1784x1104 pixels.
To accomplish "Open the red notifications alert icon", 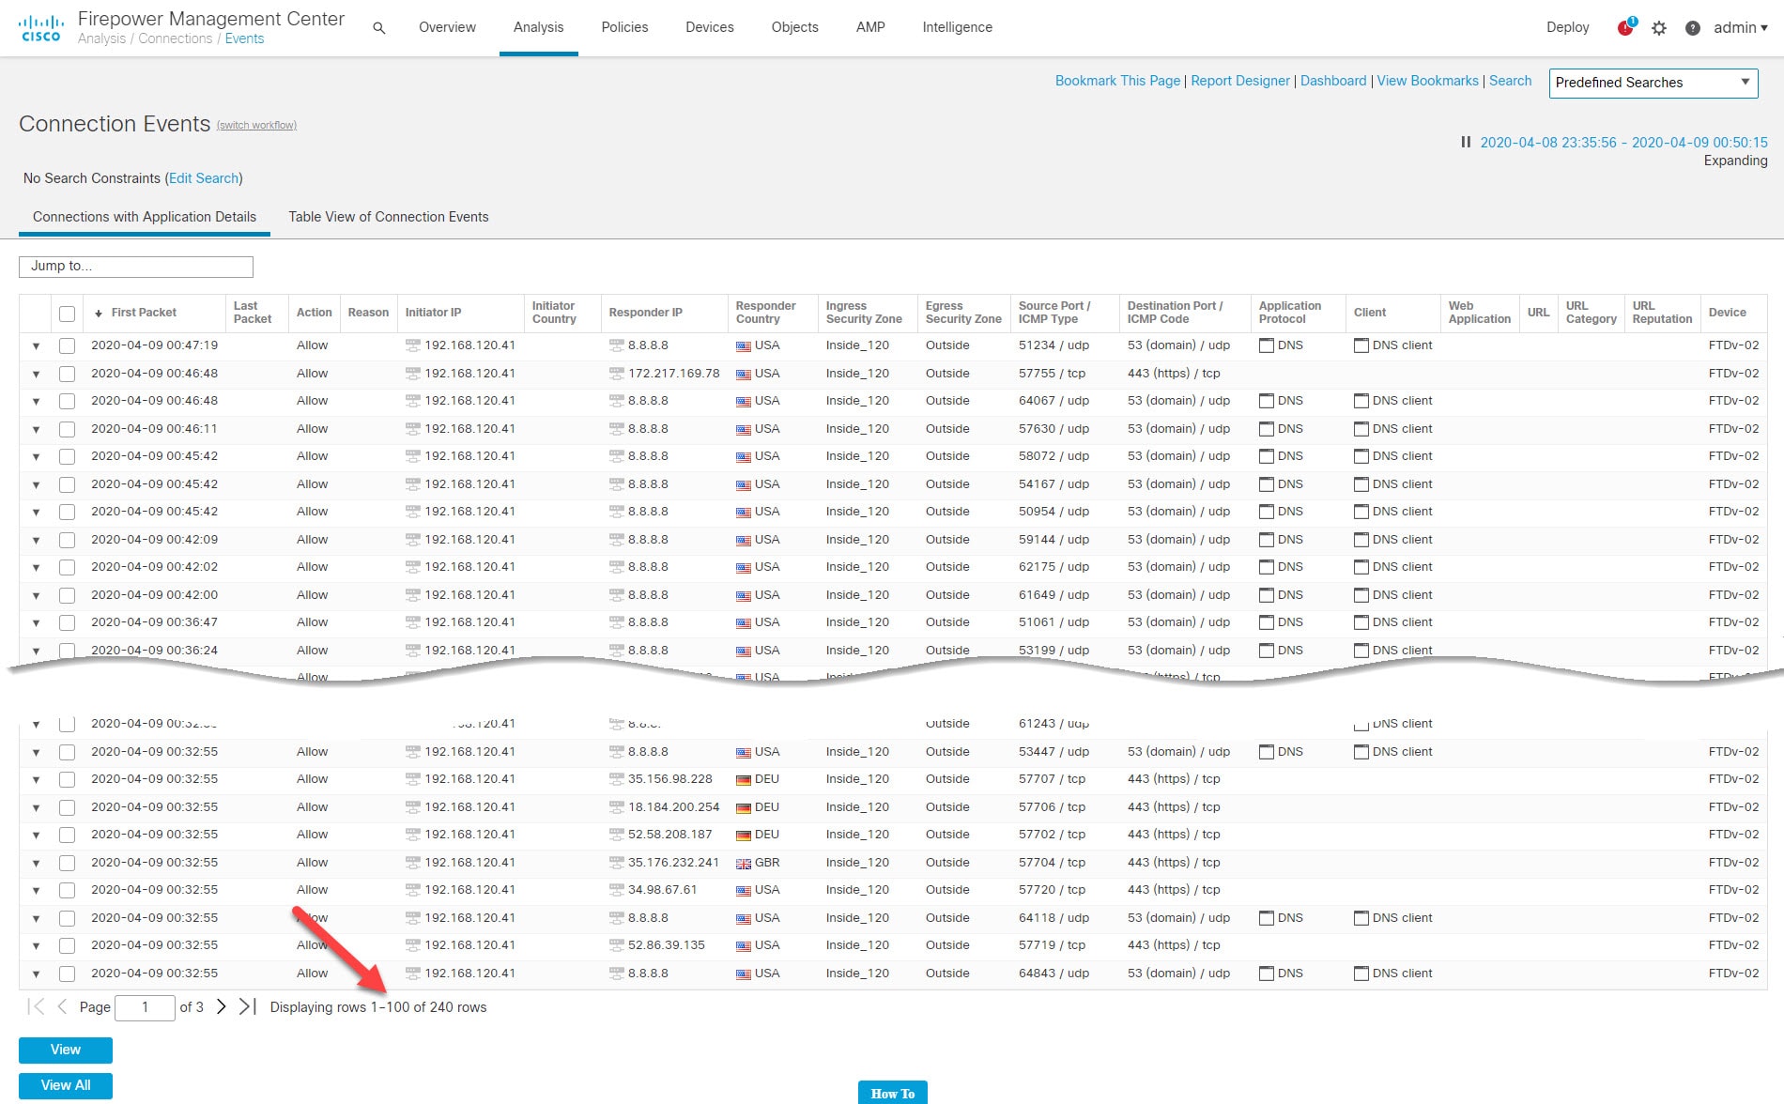I will click(x=1626, y=27).
